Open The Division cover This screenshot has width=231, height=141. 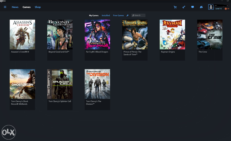pyautogui.click(x=97, y=84)
